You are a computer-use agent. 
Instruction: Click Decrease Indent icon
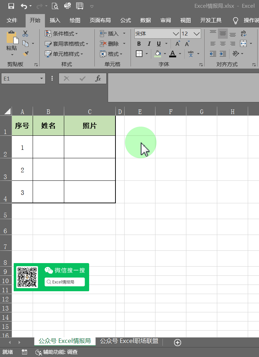click(213, 54)
